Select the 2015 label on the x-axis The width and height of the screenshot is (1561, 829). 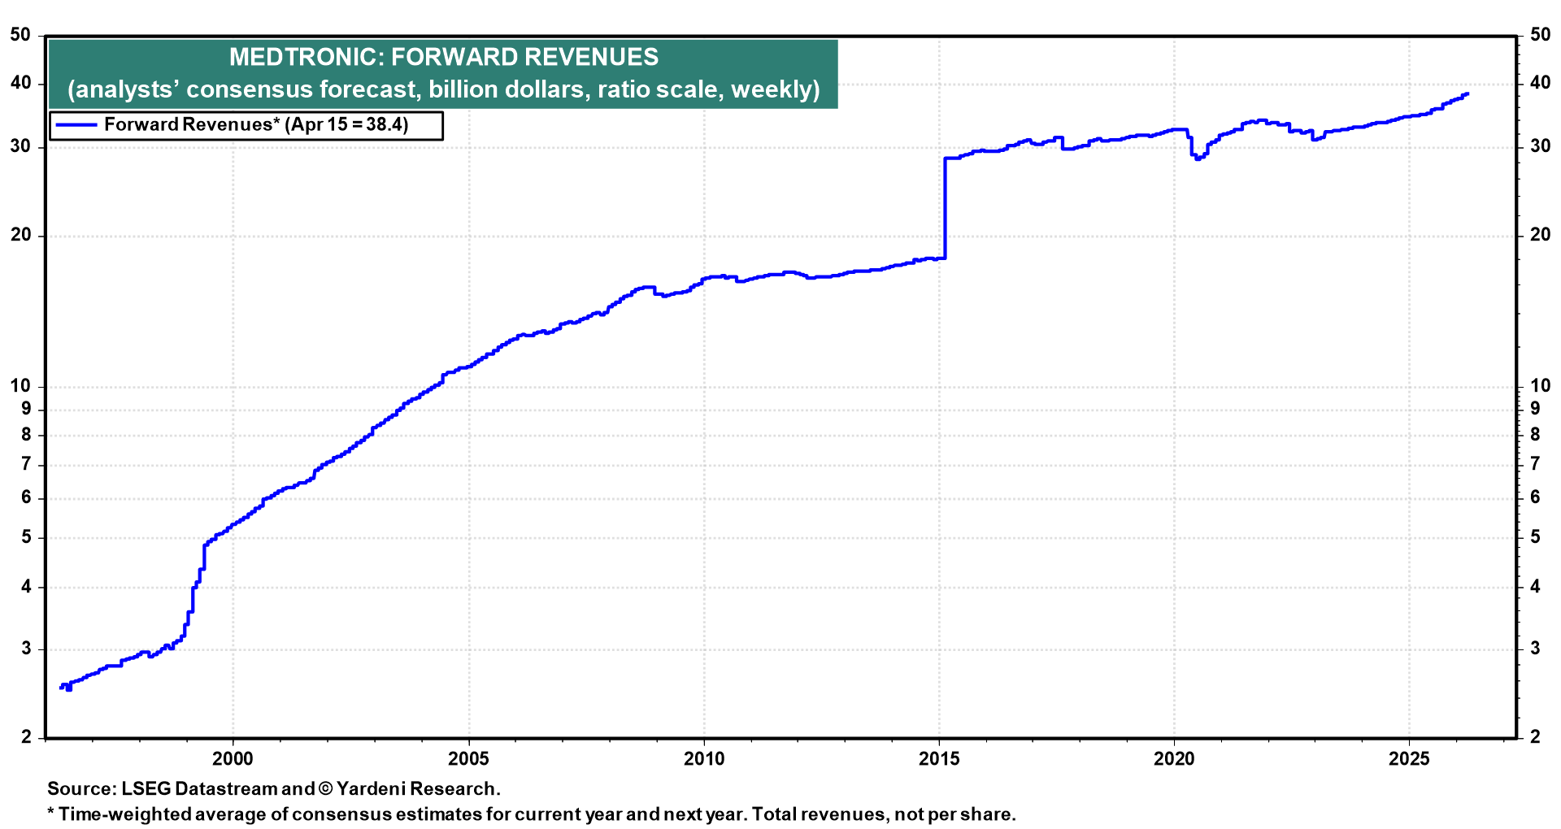(939, 759)
